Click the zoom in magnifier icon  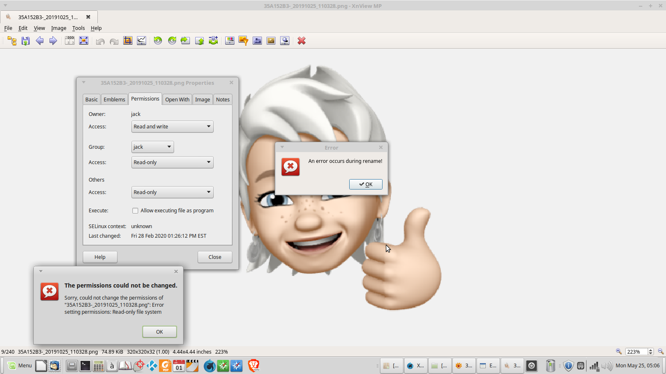[619, 352]
